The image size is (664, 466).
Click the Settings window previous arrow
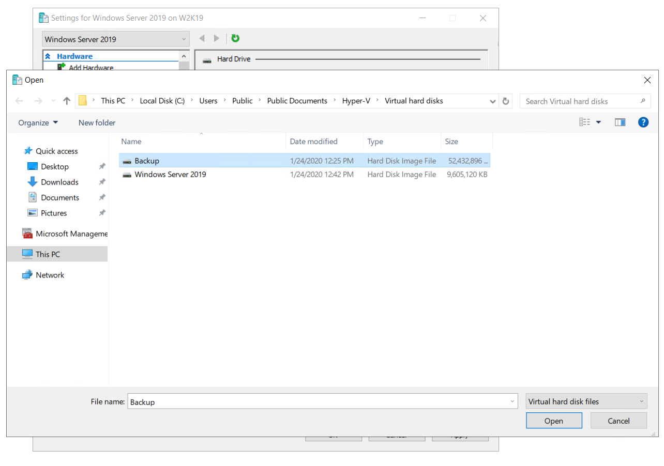202,38
